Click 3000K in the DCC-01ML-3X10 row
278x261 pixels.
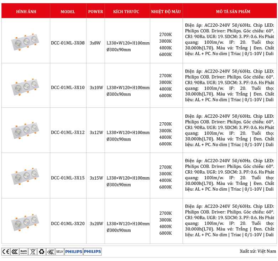point(166,82)
